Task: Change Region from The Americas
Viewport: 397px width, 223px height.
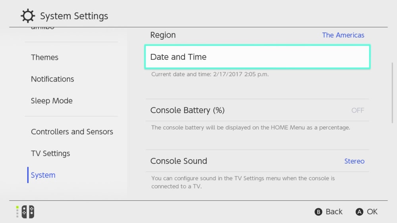Action: point(343,35)
